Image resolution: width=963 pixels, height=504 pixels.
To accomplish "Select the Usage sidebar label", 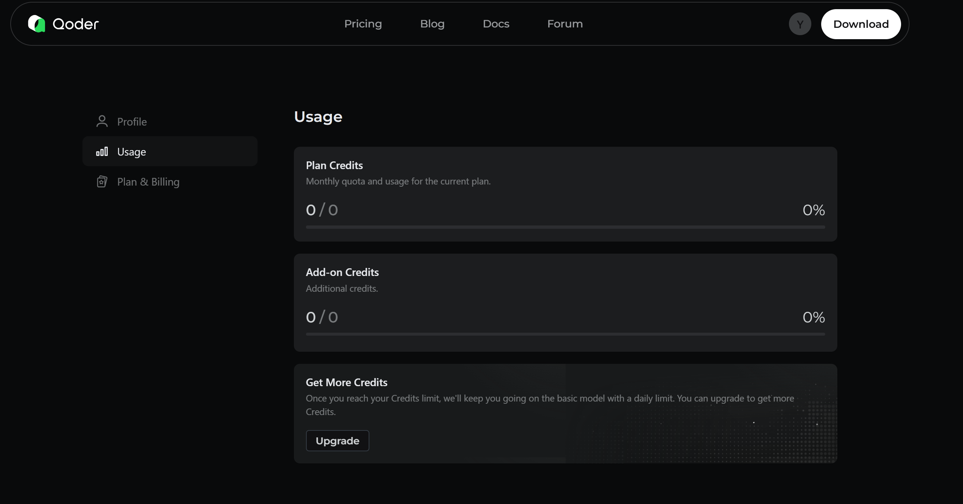I will 131,152.
